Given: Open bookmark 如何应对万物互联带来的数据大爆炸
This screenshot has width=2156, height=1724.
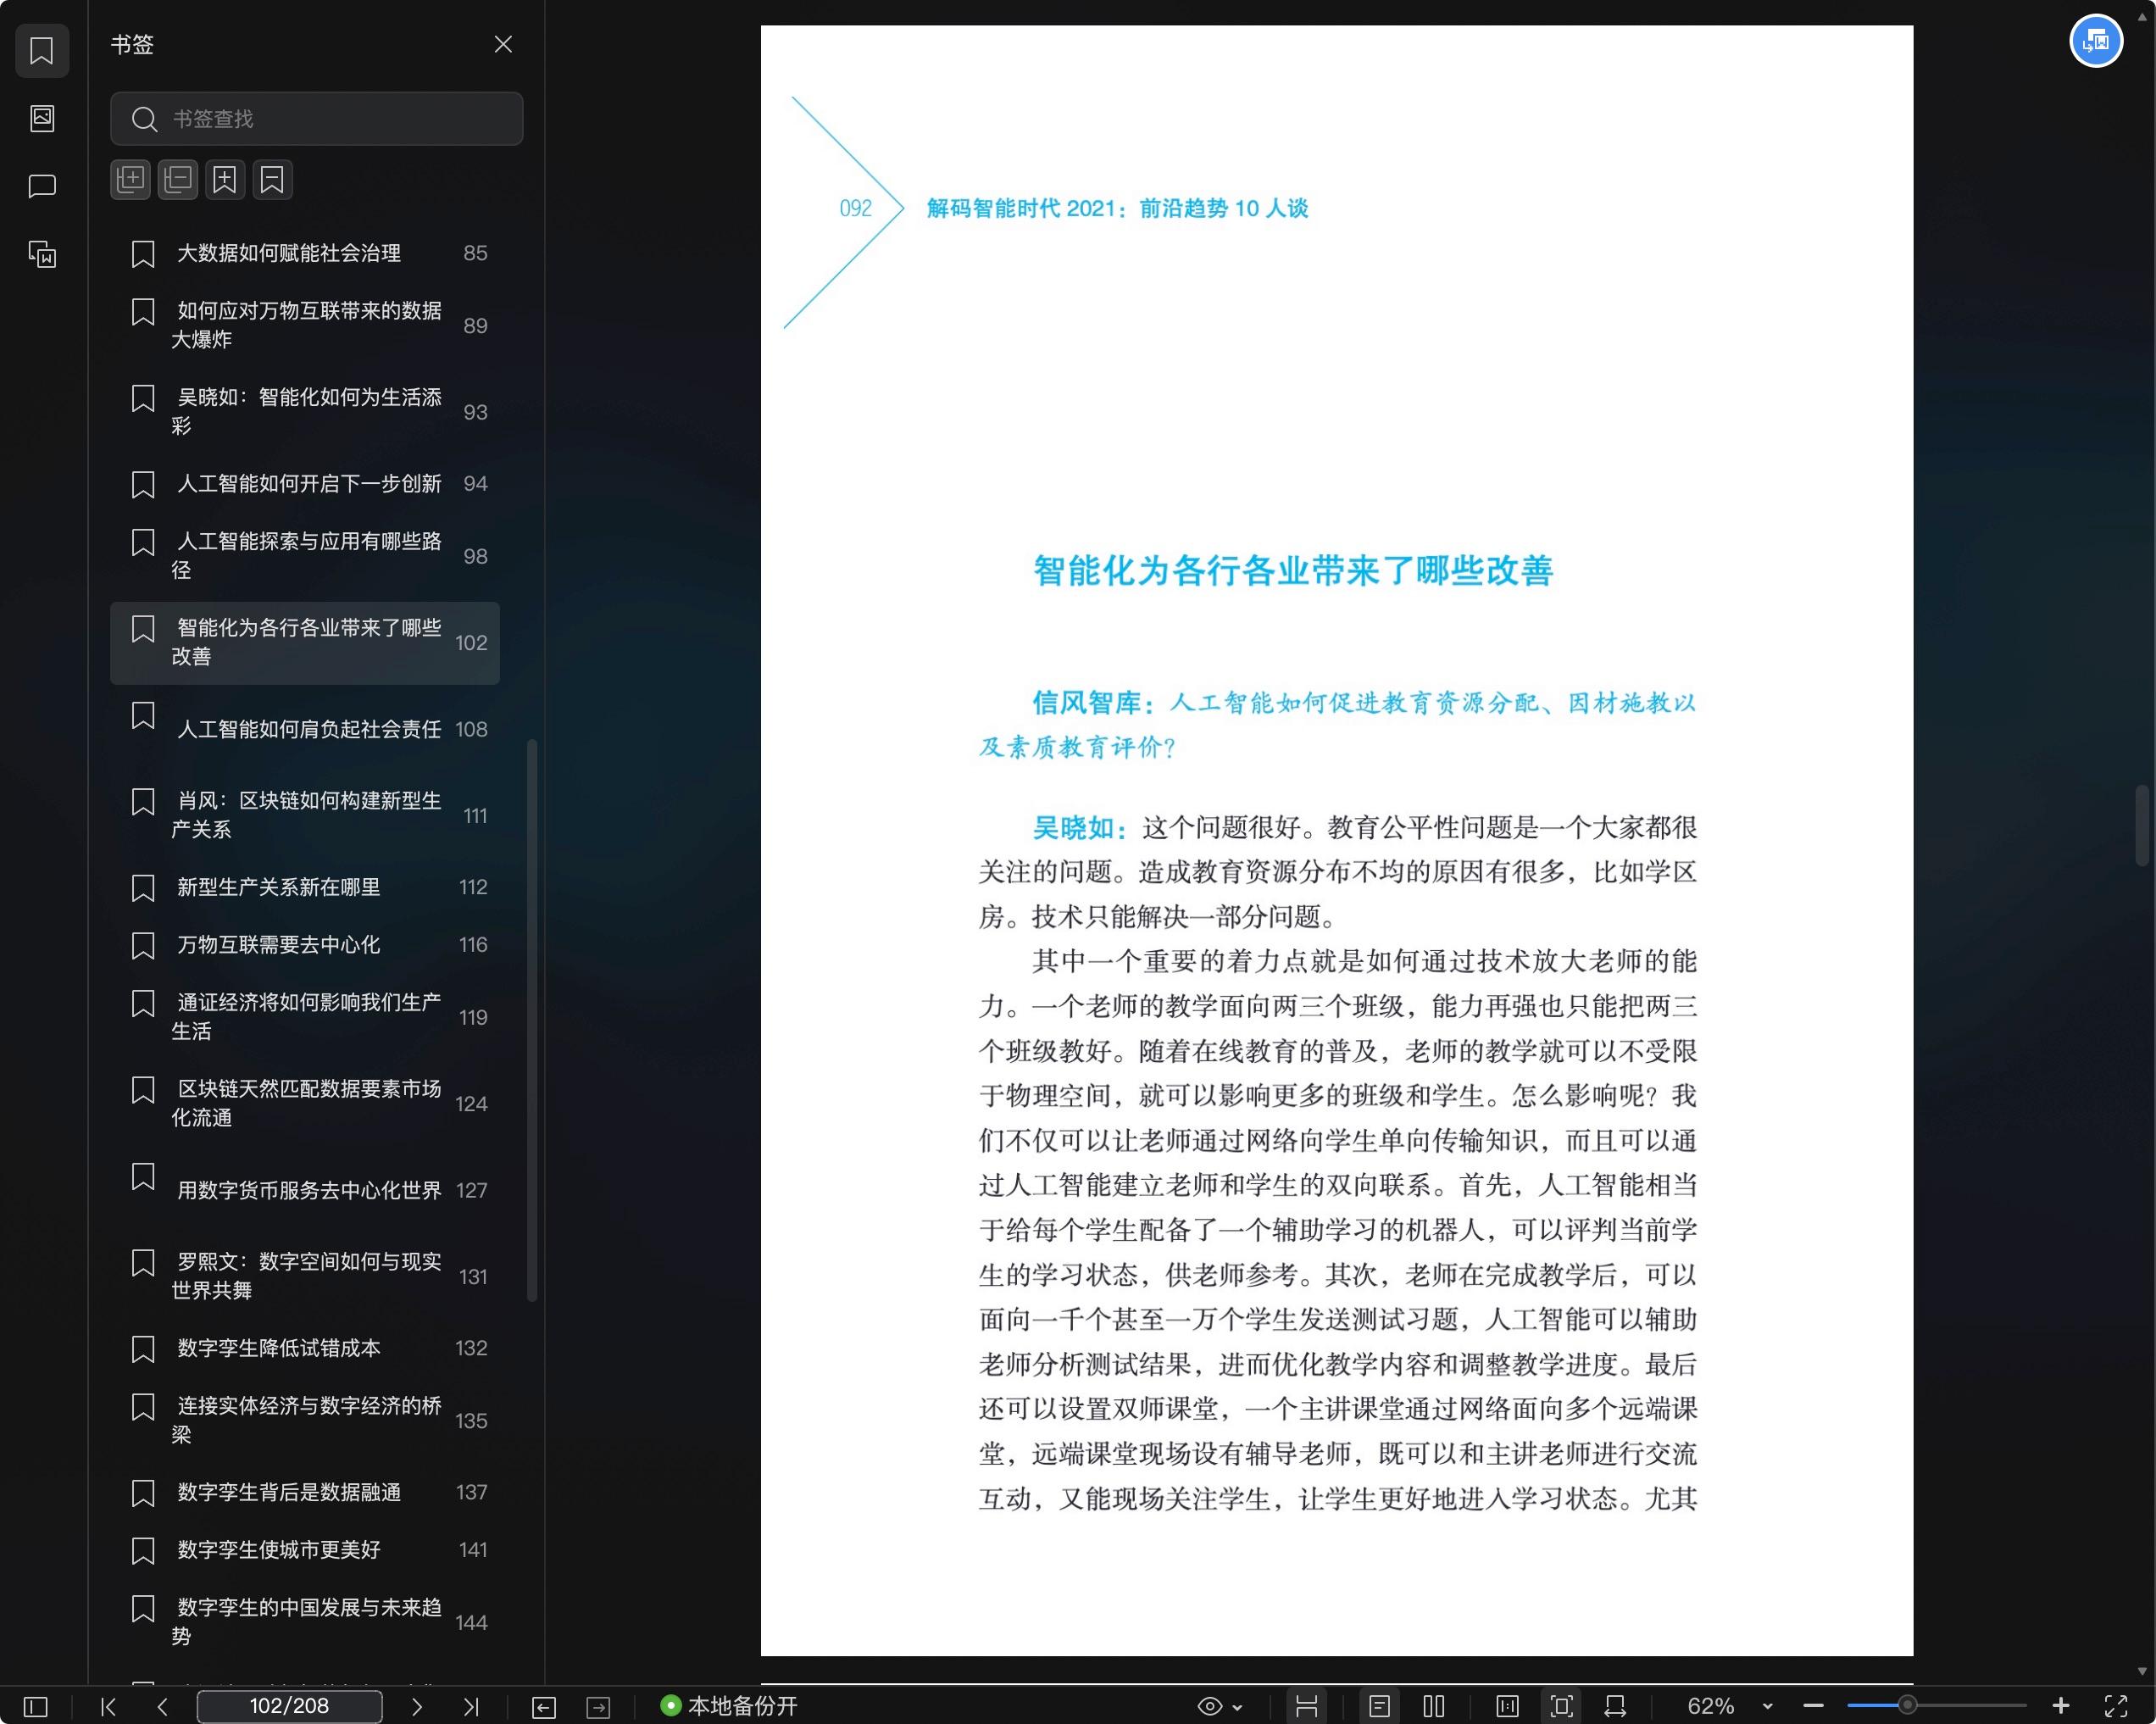Looking at the screenshot, I should click(x=305, y=325).
